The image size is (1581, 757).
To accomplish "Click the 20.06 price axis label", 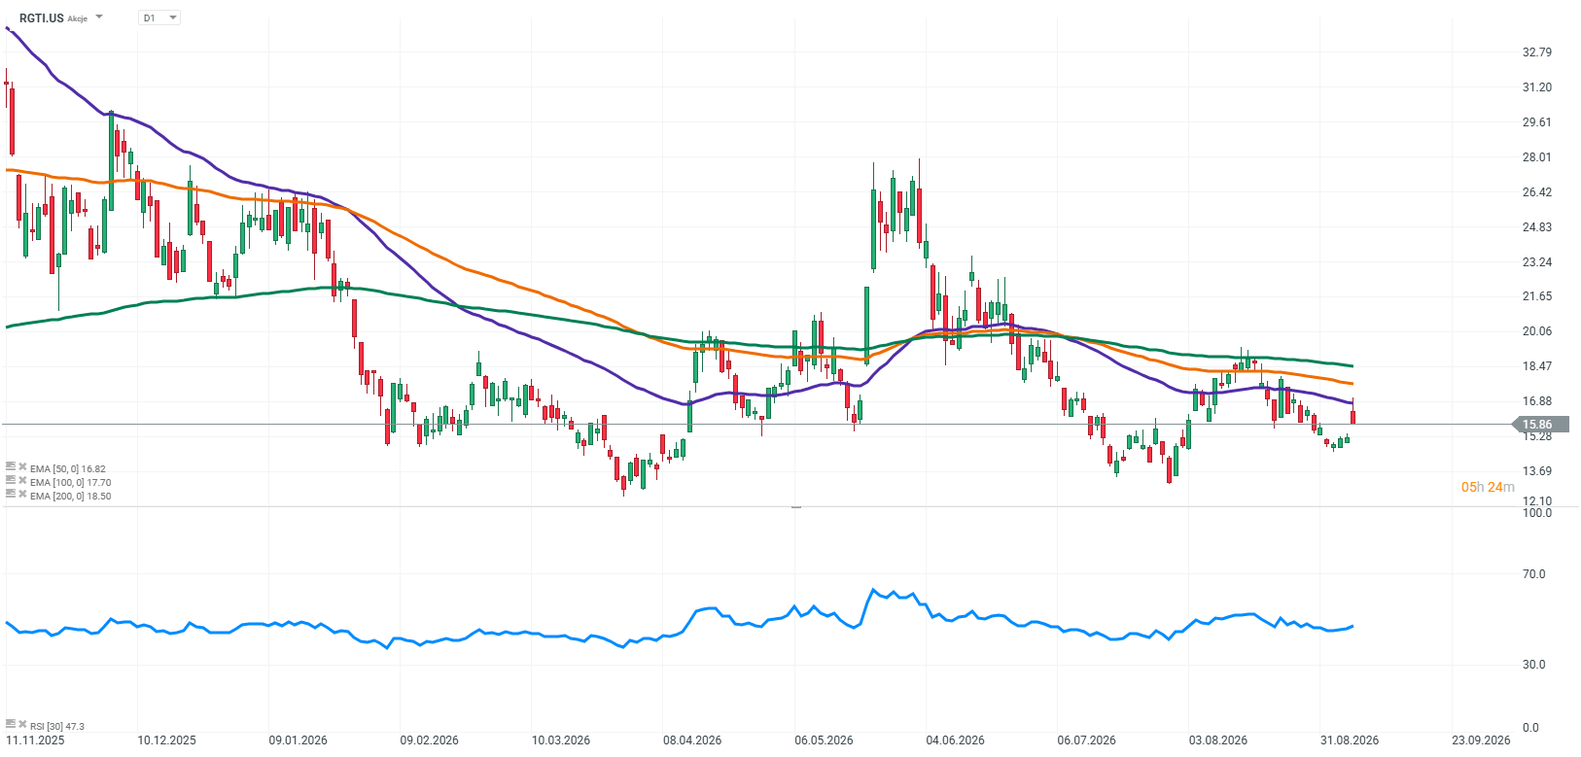I will [x=1537, y=331].
